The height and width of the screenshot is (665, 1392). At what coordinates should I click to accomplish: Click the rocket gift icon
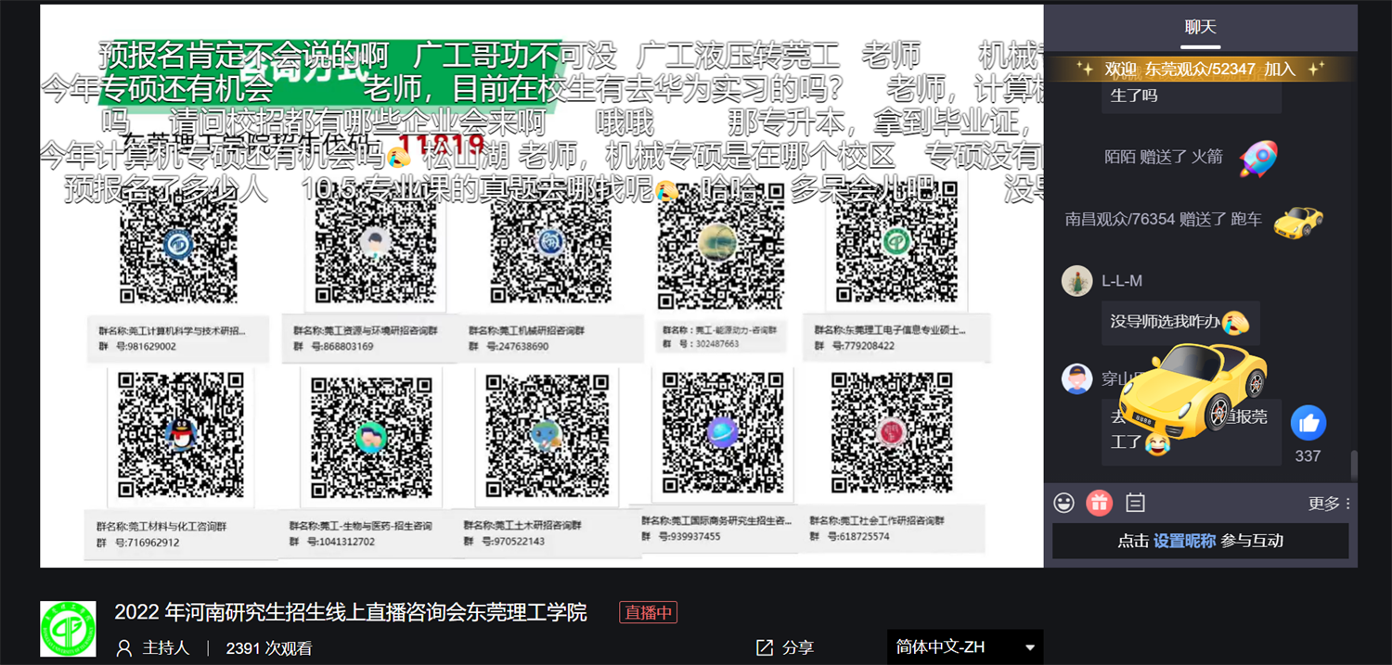(x=1258, y=159)
